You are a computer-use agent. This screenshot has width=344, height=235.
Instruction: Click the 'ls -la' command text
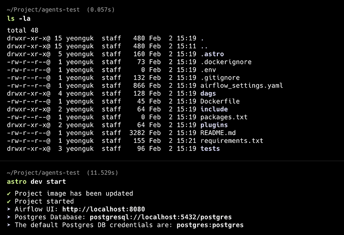pos(18,18)
